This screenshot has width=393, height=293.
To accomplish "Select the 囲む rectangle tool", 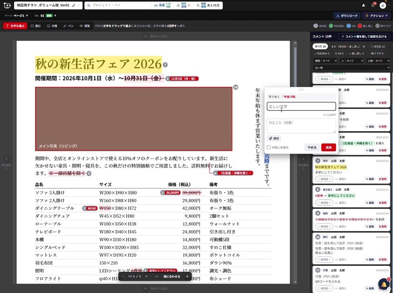I will click(x=36, y=26).
